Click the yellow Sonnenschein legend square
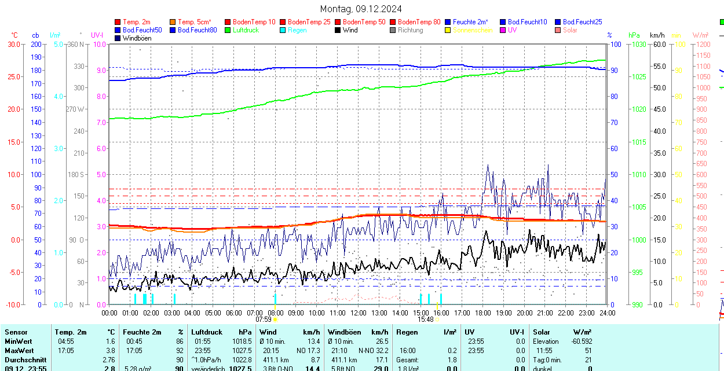The height and width of the screenshot is (371, 724). point(448,30)
